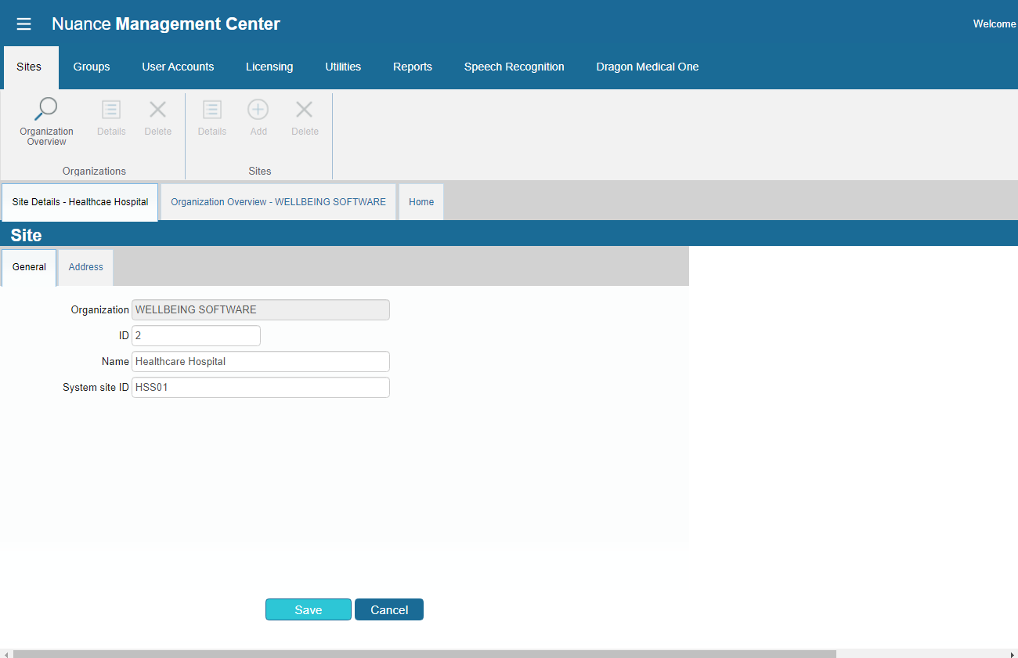Click the Organizations group label
Viewport: 1018px width, 658px height.
(94, 171)
